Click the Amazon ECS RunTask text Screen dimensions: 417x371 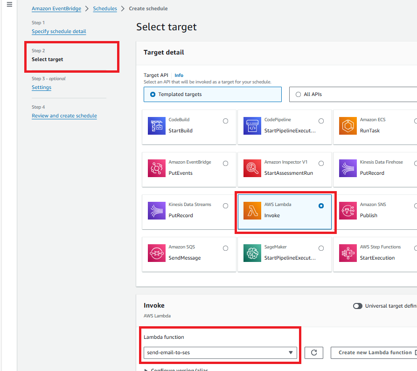370,131
